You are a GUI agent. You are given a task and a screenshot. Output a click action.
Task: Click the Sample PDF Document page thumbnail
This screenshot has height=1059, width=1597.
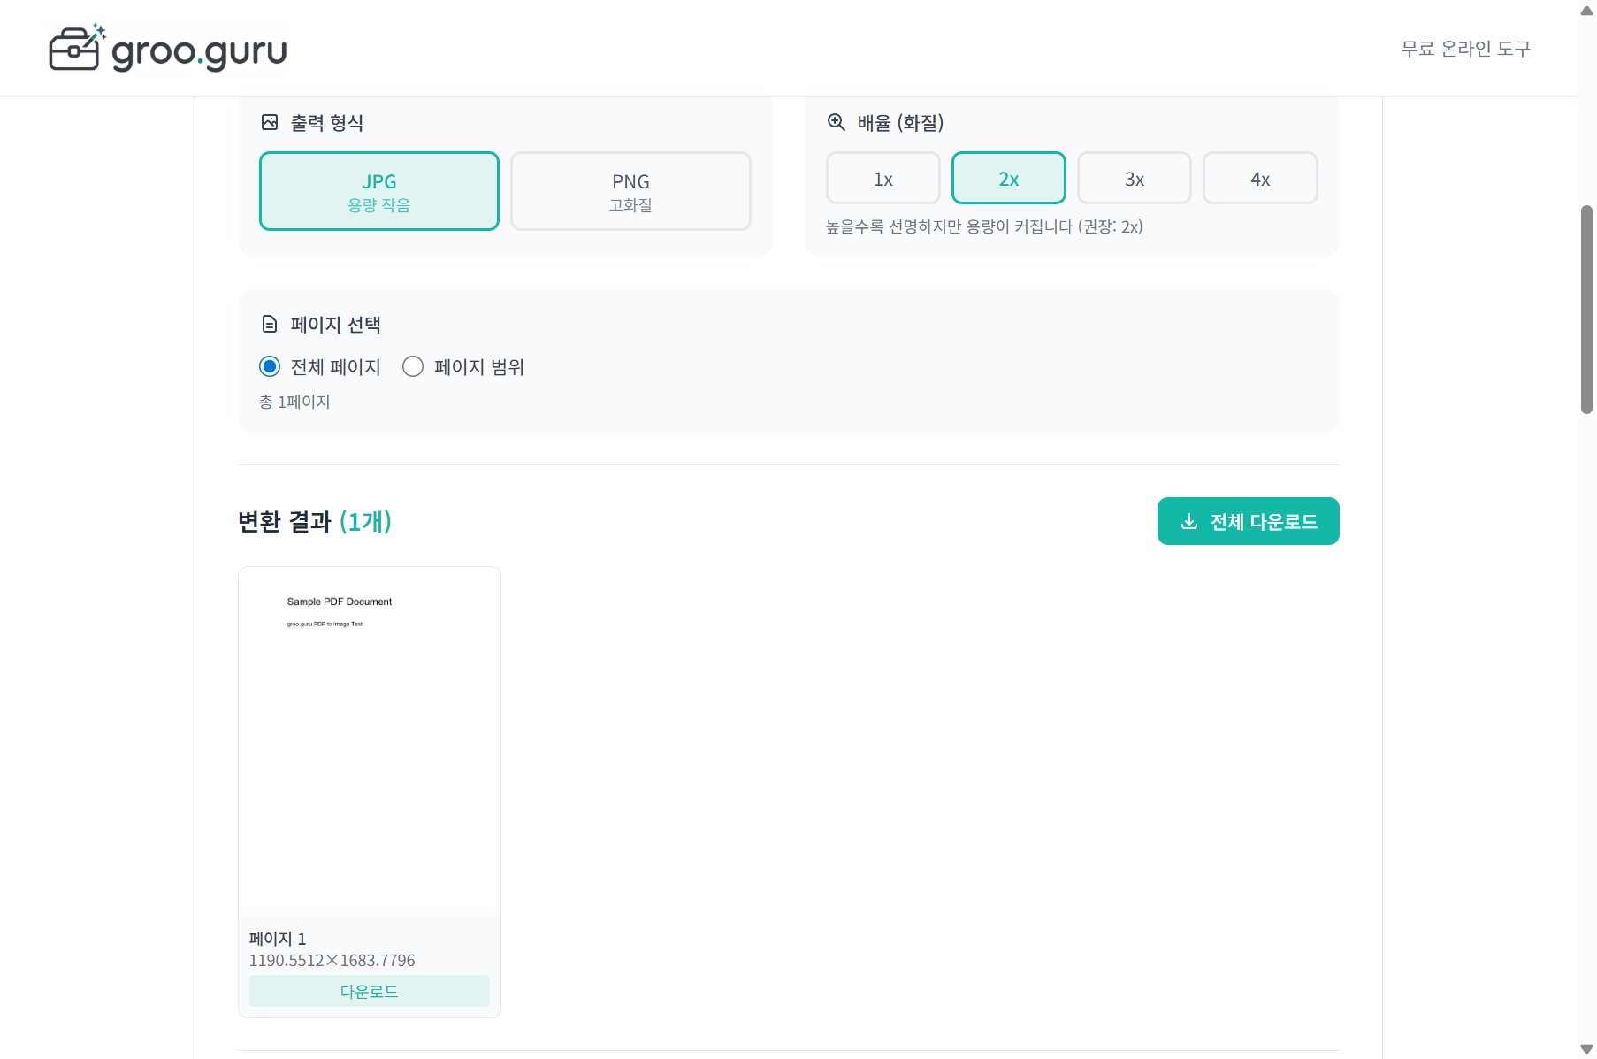(x=369, y=741)
